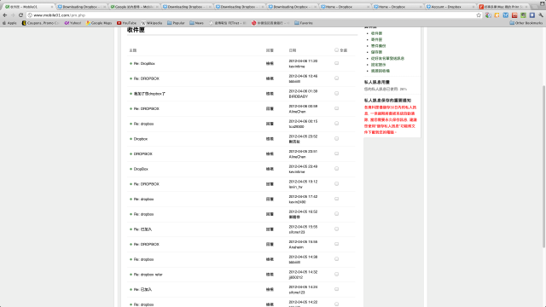Click the green extension icon in the toolbar

tap(523, 15)
